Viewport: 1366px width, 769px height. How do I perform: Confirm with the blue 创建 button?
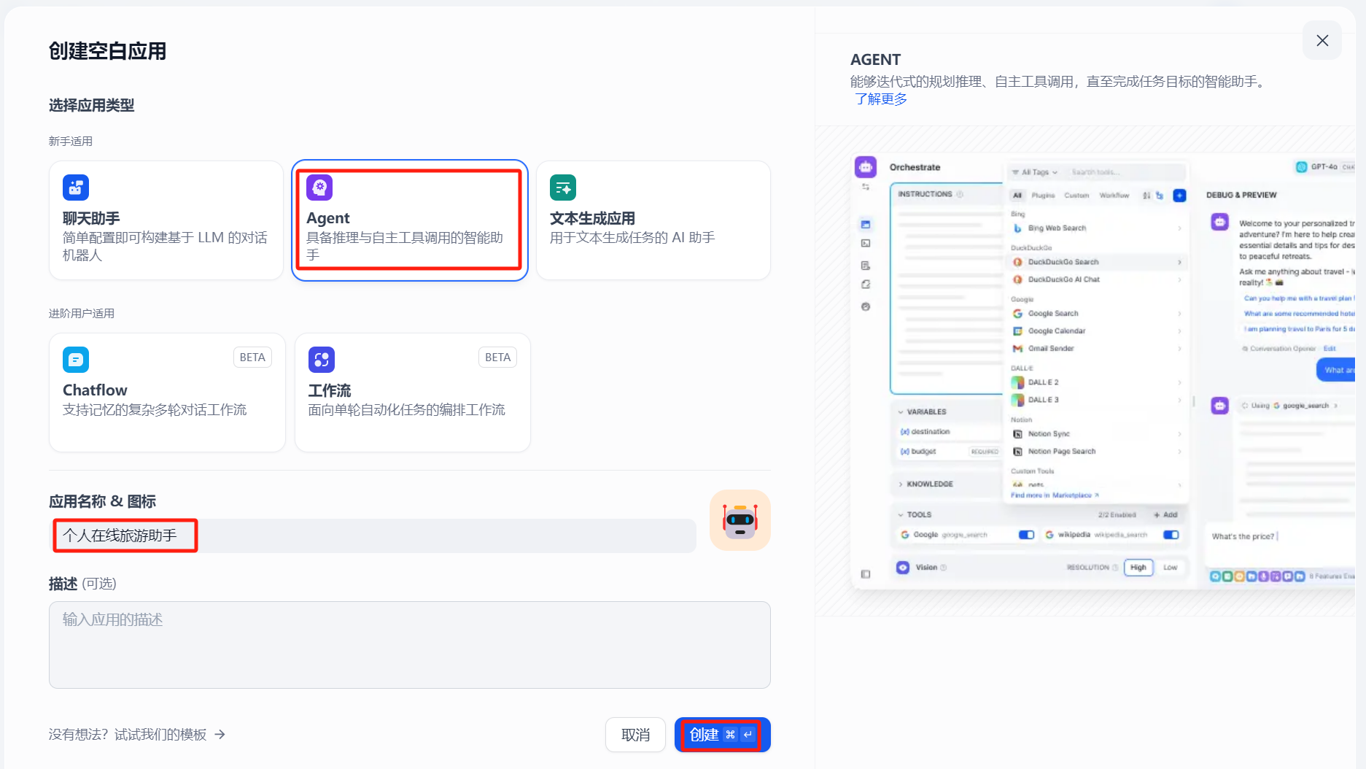722,735
